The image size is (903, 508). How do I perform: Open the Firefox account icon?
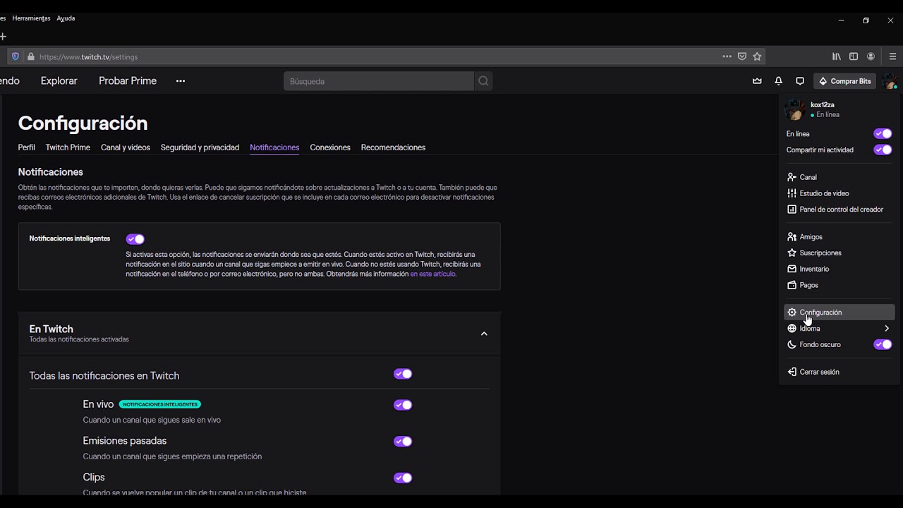(x=871, y=56)
